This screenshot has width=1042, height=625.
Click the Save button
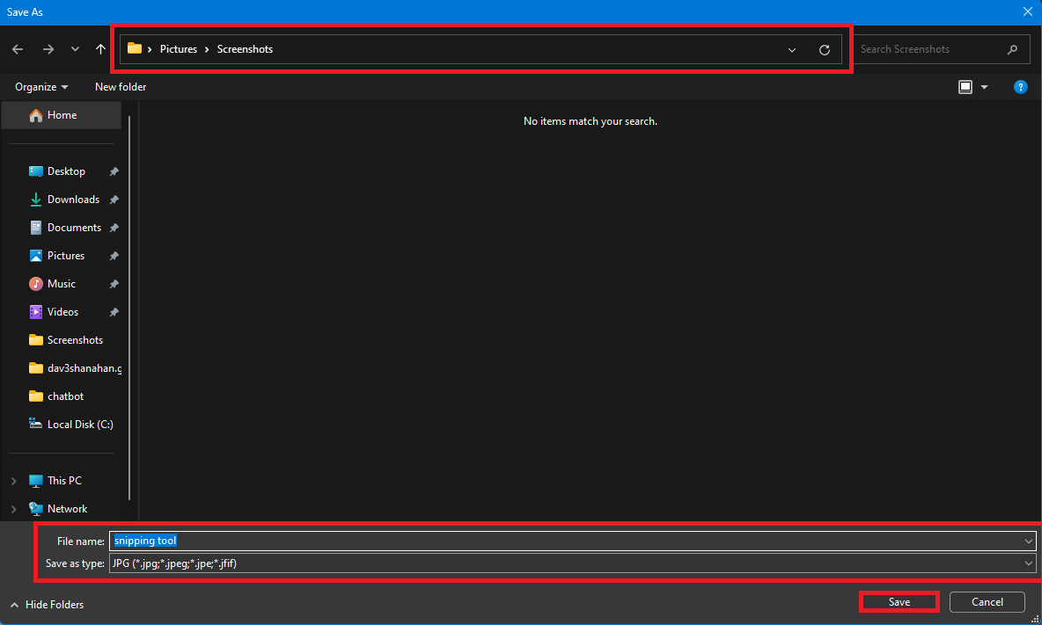pos(899,601)
